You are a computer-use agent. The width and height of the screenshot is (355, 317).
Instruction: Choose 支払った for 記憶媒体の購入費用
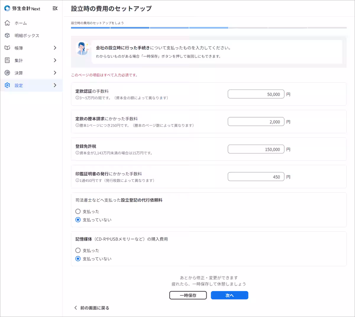click(x=78, y=250)
